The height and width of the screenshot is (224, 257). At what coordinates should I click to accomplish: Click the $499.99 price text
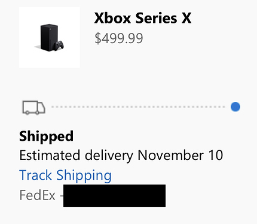click(x=119, y=38)
